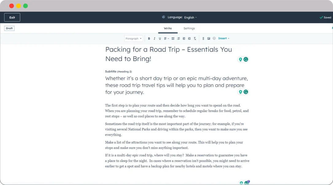Click paragraph starting 'Sometimes the road trip itself'
Viewport: 333px width, 185px height.
pos(176,129)
